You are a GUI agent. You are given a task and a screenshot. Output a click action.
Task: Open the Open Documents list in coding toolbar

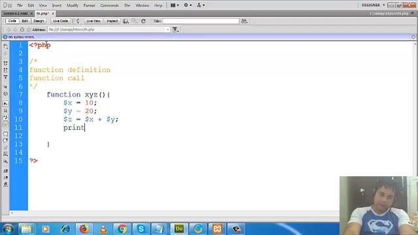coord(6,46)
